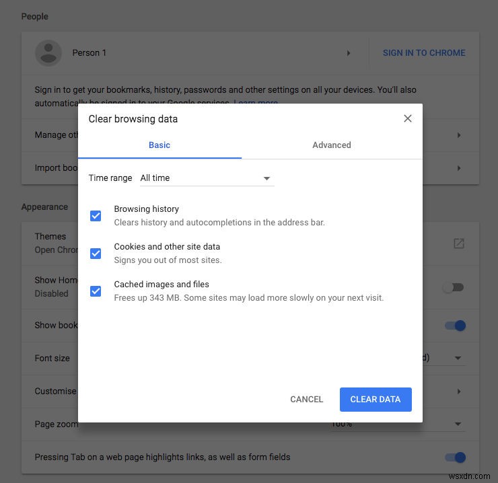
Task: Switch to the Basic tab
Action: (x=159, y=145)
